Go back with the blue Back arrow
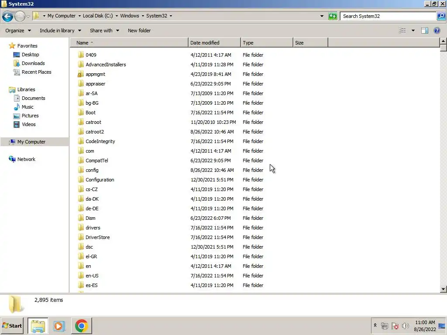 8,16
